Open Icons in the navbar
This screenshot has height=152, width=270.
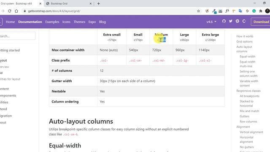click(66, 22)
